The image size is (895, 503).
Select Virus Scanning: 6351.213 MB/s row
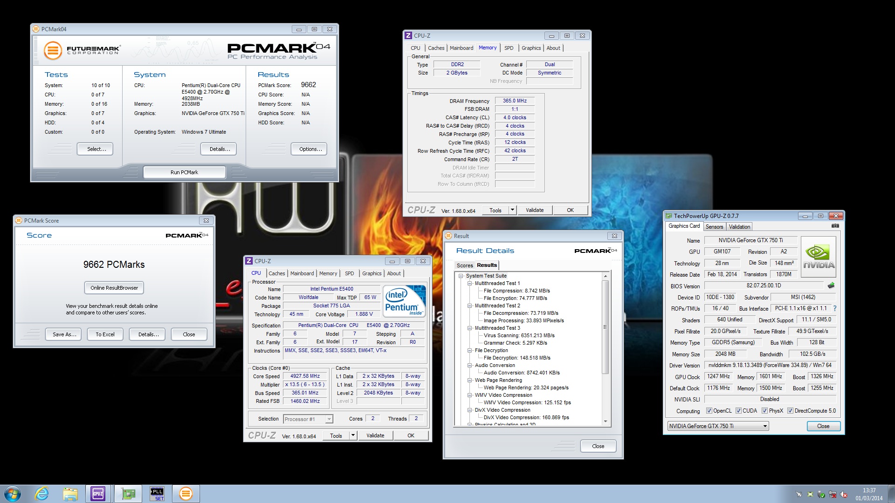519,335
